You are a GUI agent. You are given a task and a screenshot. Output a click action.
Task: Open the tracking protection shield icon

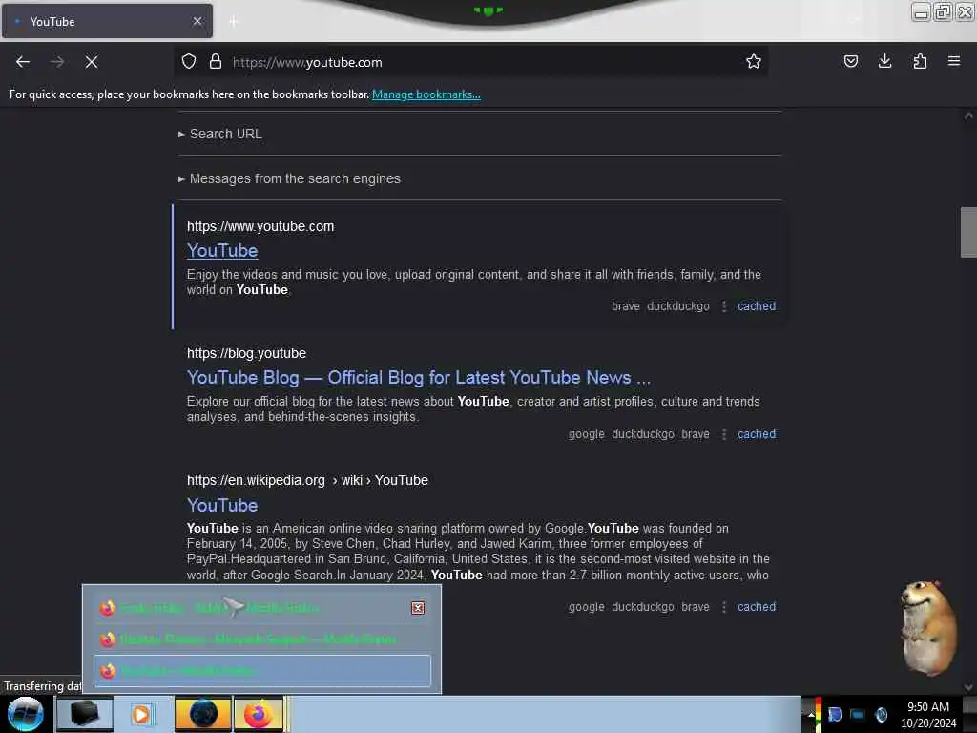(x=189, y=61)
